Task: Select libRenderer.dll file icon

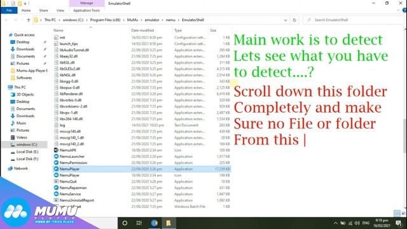Action: coord(56,94)
